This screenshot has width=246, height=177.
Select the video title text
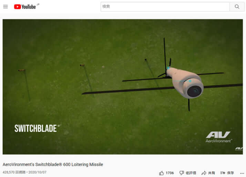[x=53, y=165]
